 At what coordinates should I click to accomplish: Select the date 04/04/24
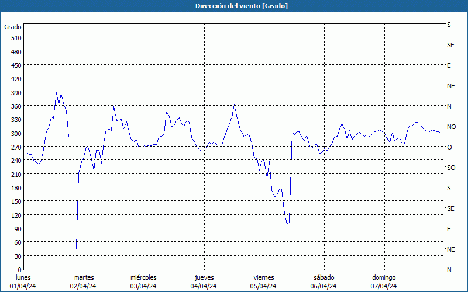[x=204, y=286]
